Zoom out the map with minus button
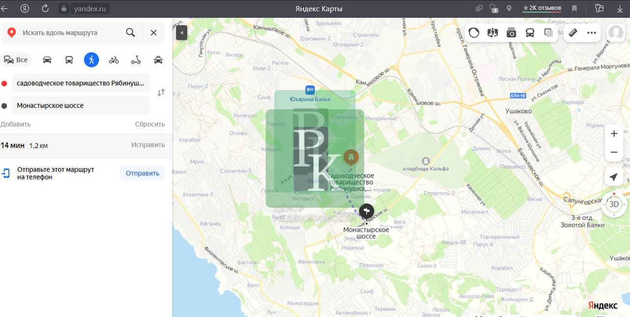This screenshot has width=630, height=317. click(x=614, y=152)
